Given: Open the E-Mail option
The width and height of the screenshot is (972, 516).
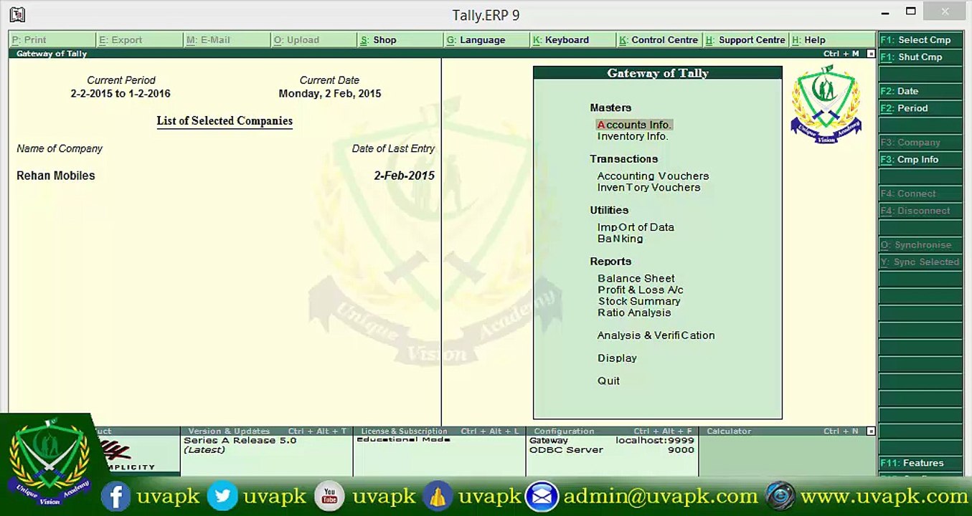Looking at the screenshot, I should pyautogui.click(x=227, y=40).
